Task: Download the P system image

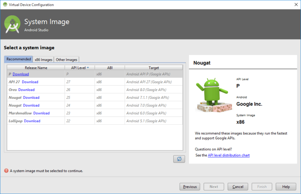Action: [21, 74]
